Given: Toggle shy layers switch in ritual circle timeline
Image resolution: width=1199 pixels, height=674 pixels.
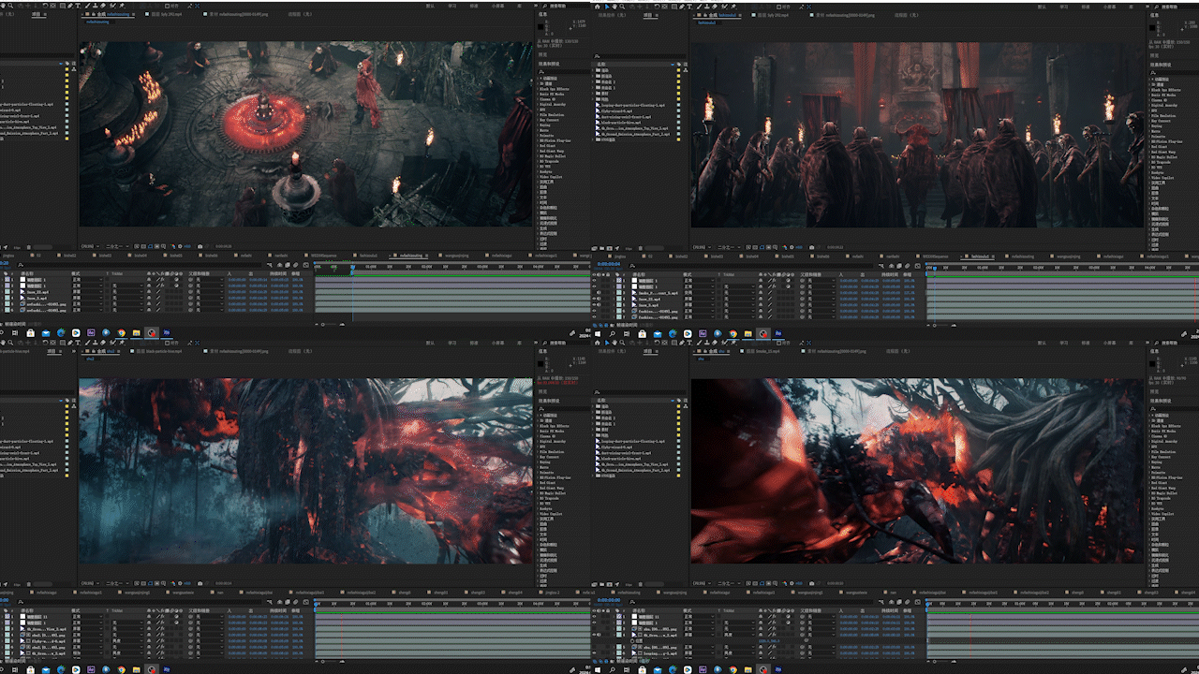Looking at the screenshot, I should [x=279, y=265].
